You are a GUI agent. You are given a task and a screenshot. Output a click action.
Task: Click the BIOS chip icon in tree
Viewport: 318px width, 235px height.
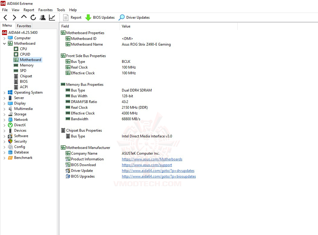[16, 82]
